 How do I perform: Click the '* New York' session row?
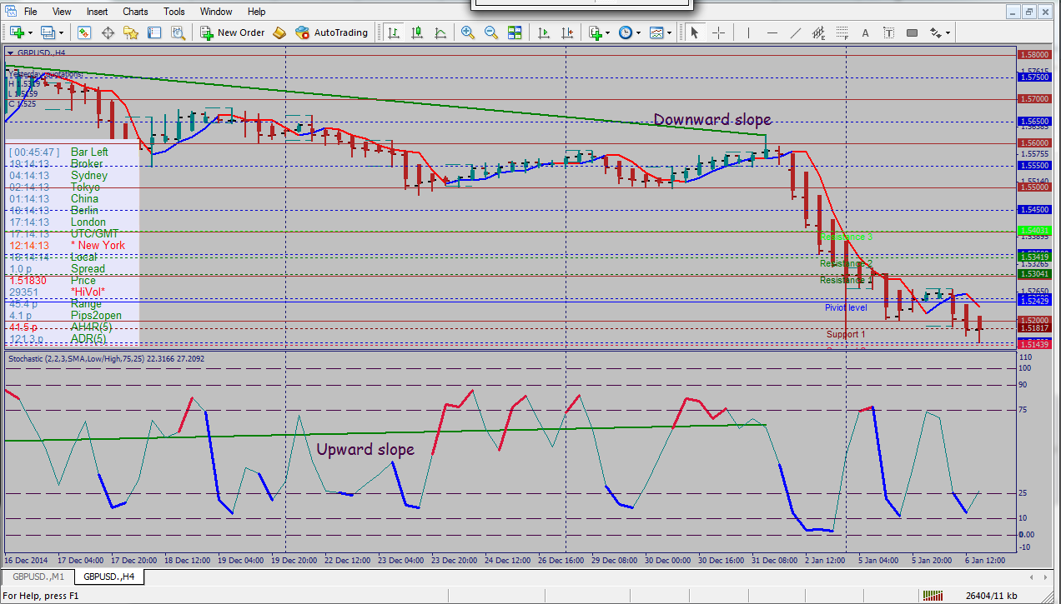[x=68, y=246]
